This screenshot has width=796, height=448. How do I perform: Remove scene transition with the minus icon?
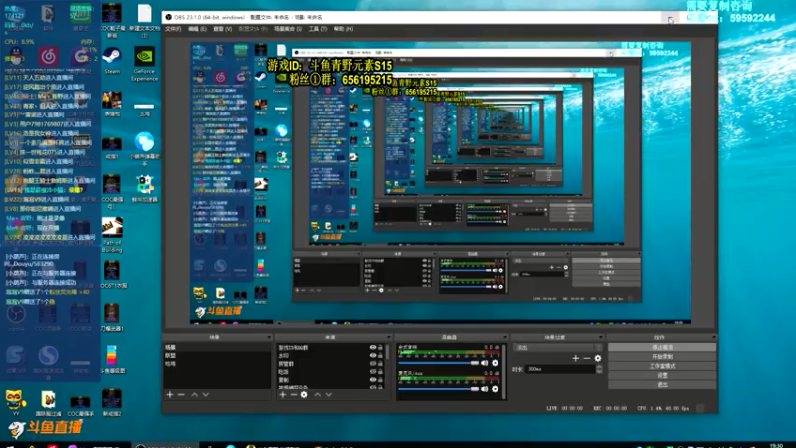point(587,358)
